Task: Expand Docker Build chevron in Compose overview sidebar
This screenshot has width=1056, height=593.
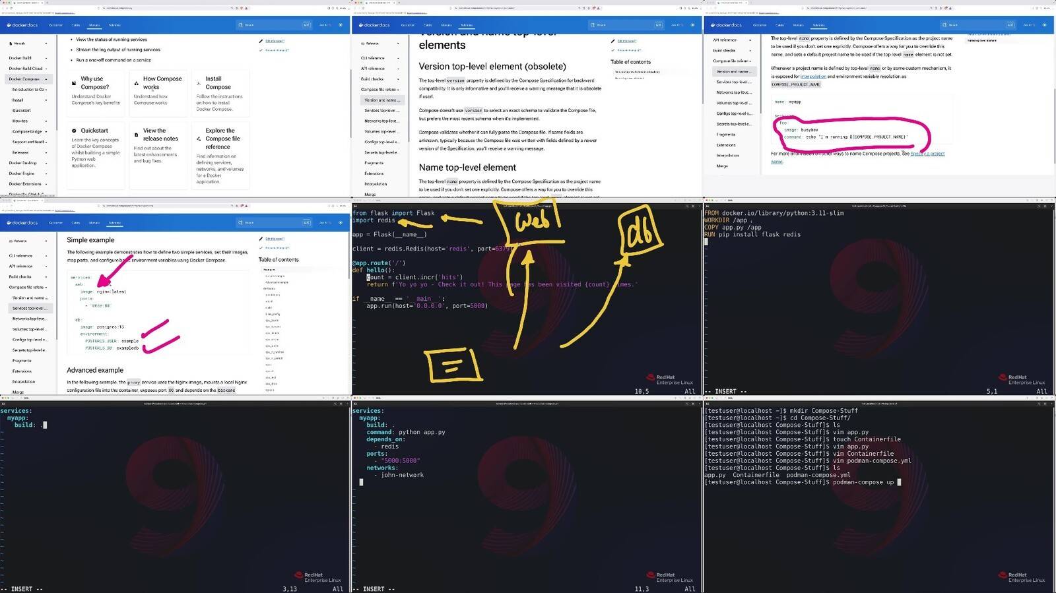Action: point(46,58)
